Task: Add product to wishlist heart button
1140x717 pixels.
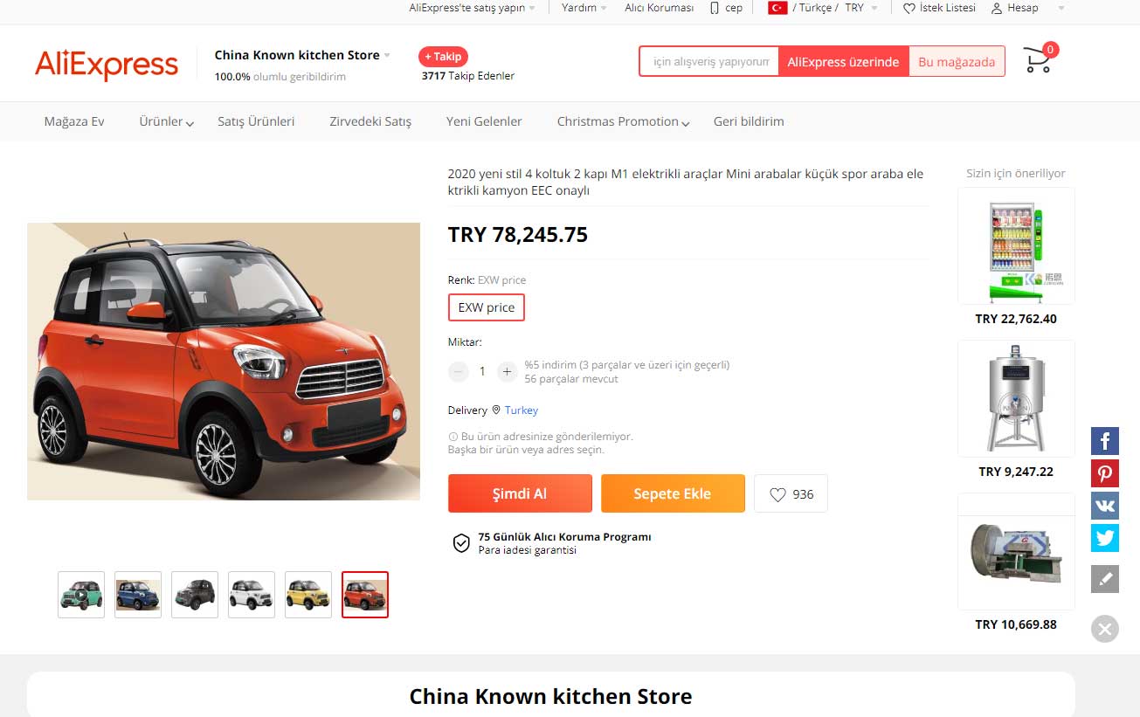Action: [791, 493]
